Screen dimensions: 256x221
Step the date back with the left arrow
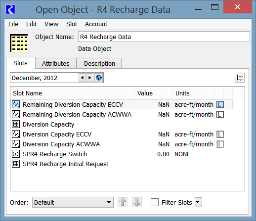[x=82, y=78]
